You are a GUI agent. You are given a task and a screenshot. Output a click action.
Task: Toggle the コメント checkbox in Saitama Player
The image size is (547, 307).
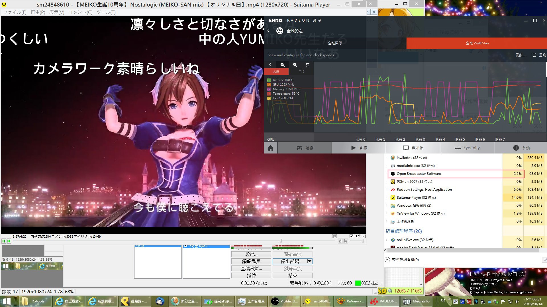click(x=351, y=236)
